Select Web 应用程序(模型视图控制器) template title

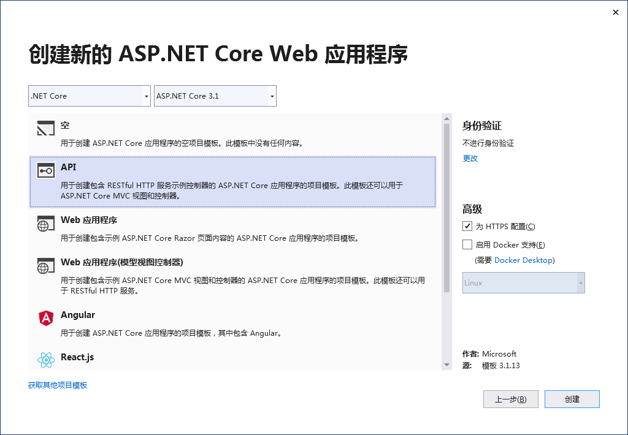pyautogui.click(x=122, y=262)
